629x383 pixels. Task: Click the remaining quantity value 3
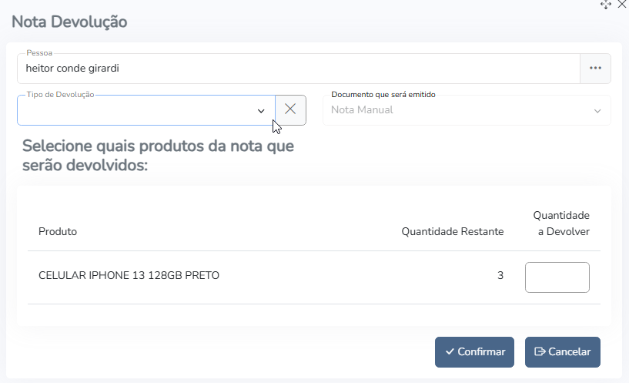point(500,275)
